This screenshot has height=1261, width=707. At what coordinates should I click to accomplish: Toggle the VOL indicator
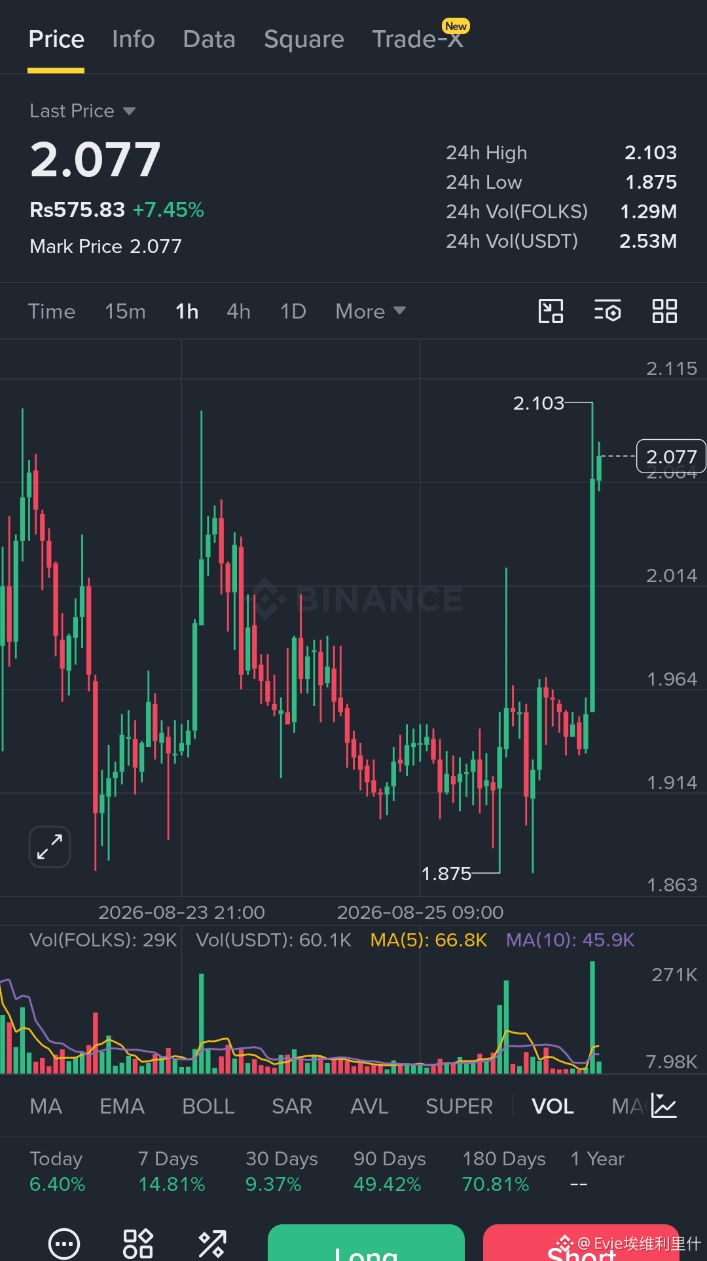point(553,1106)
